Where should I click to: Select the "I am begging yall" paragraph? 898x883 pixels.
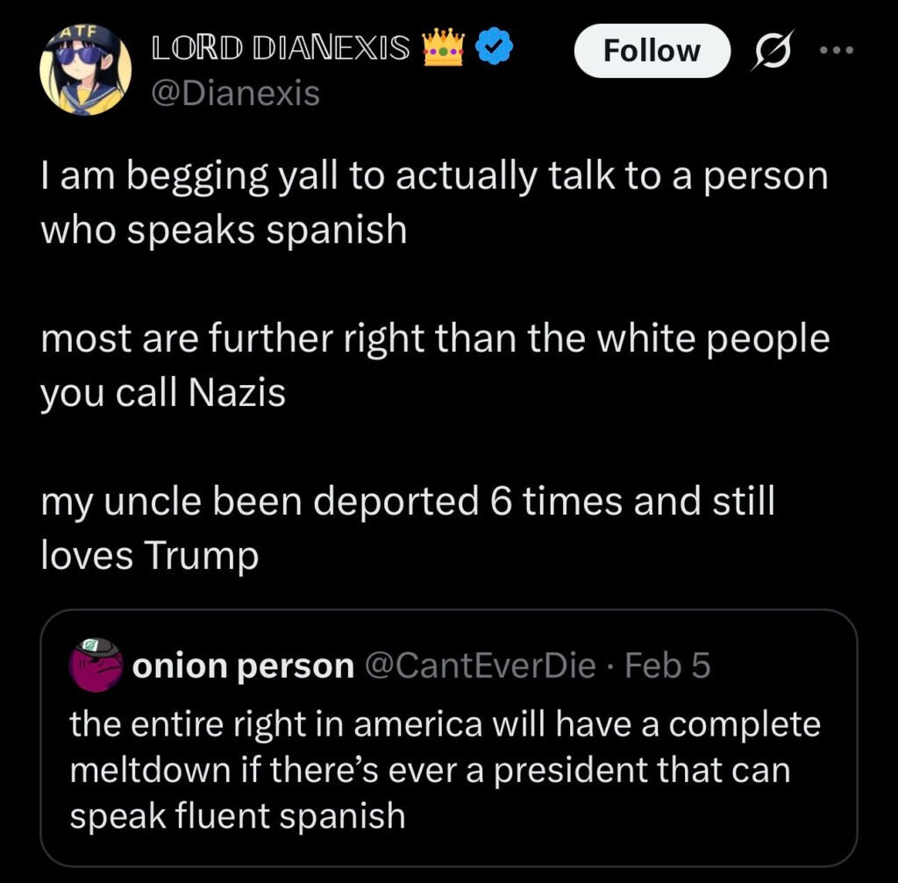coord(434,203)
